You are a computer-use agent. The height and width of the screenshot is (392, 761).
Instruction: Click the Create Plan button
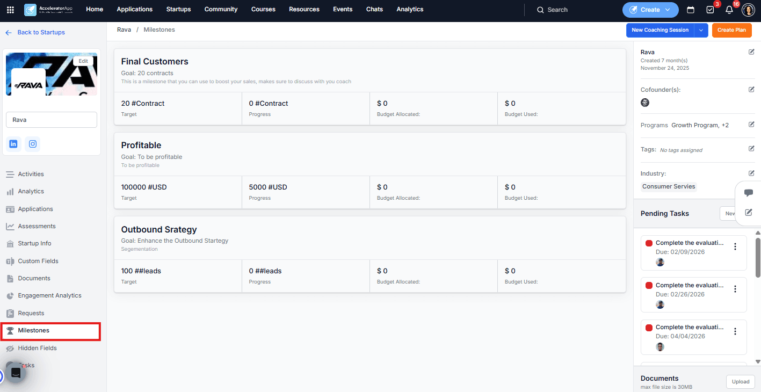tap(731, 30)
